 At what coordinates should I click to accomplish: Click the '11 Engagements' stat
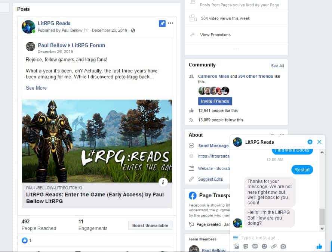(x=93, y=225)
